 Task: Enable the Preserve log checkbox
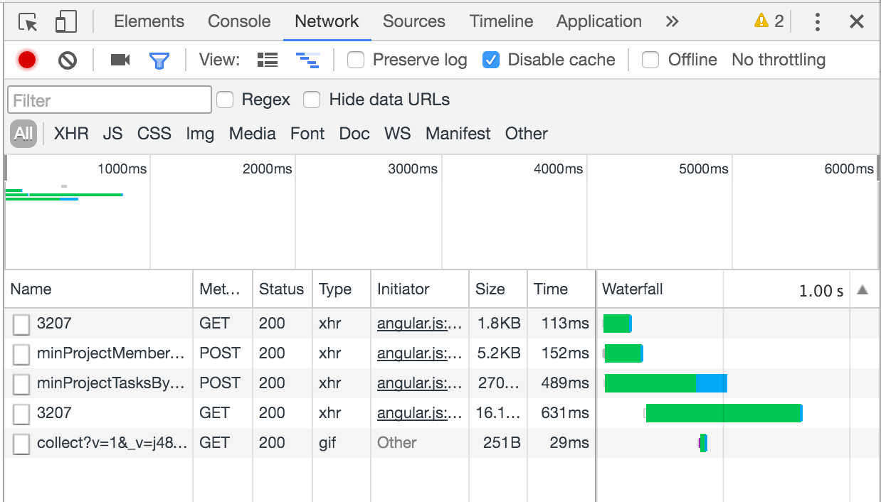click(355, 60)
